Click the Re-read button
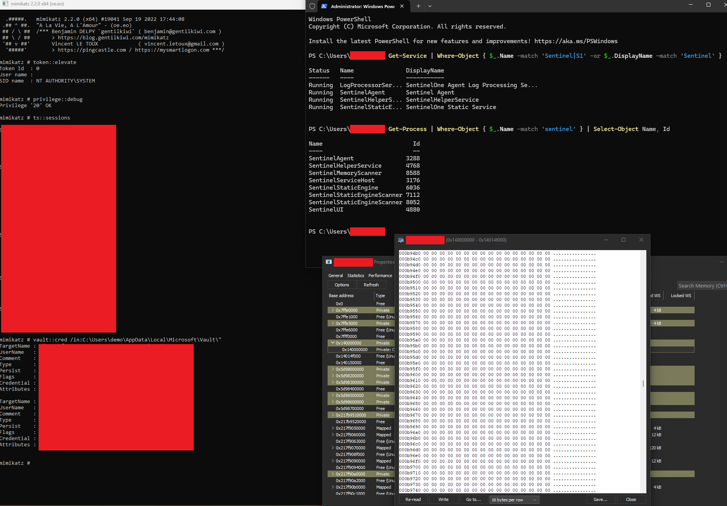This screenshot has width=727, height=506. (413, 499)
